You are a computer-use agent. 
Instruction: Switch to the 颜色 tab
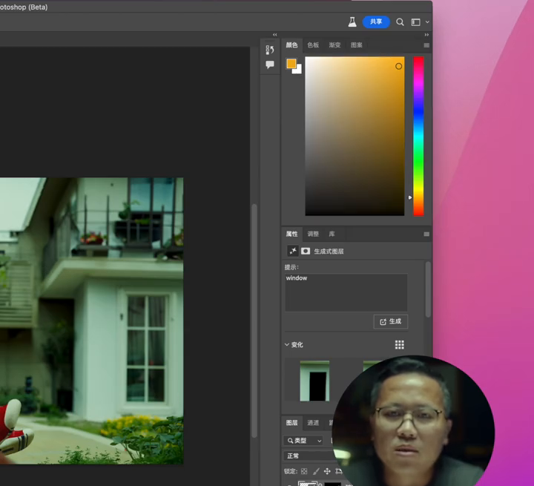coord(291,45)
